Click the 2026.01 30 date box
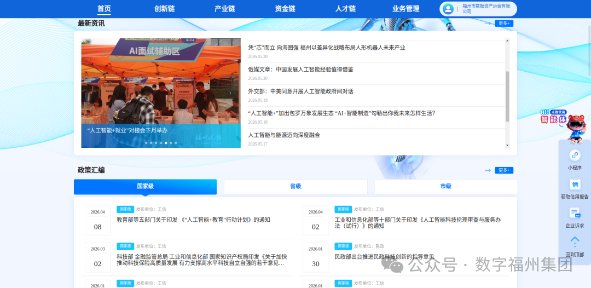 316,257
